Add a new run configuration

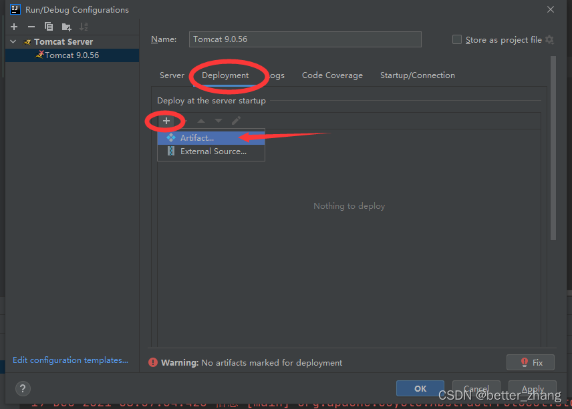coord(14,27)
